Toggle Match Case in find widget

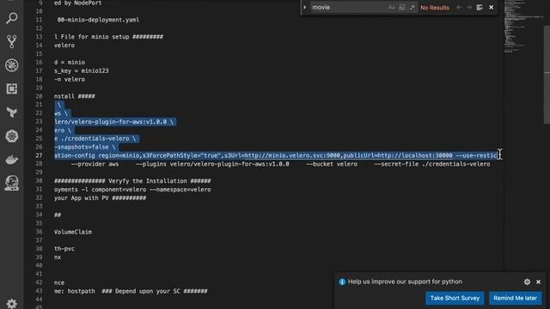pyautogui.click(x=392, y=8)
